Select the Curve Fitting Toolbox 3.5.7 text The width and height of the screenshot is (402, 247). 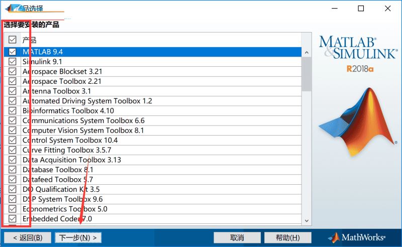pos(67,150)
